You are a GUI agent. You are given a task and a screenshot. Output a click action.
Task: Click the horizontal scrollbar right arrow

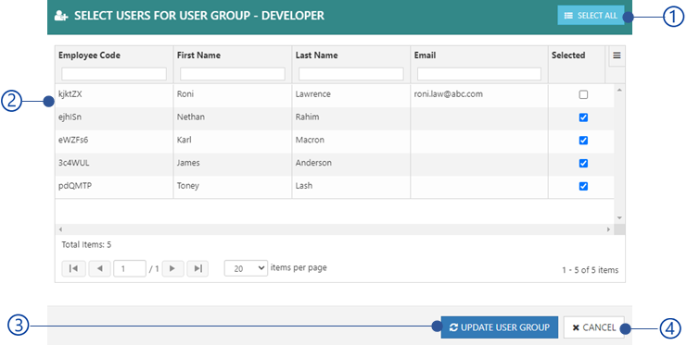coord(608,229)
